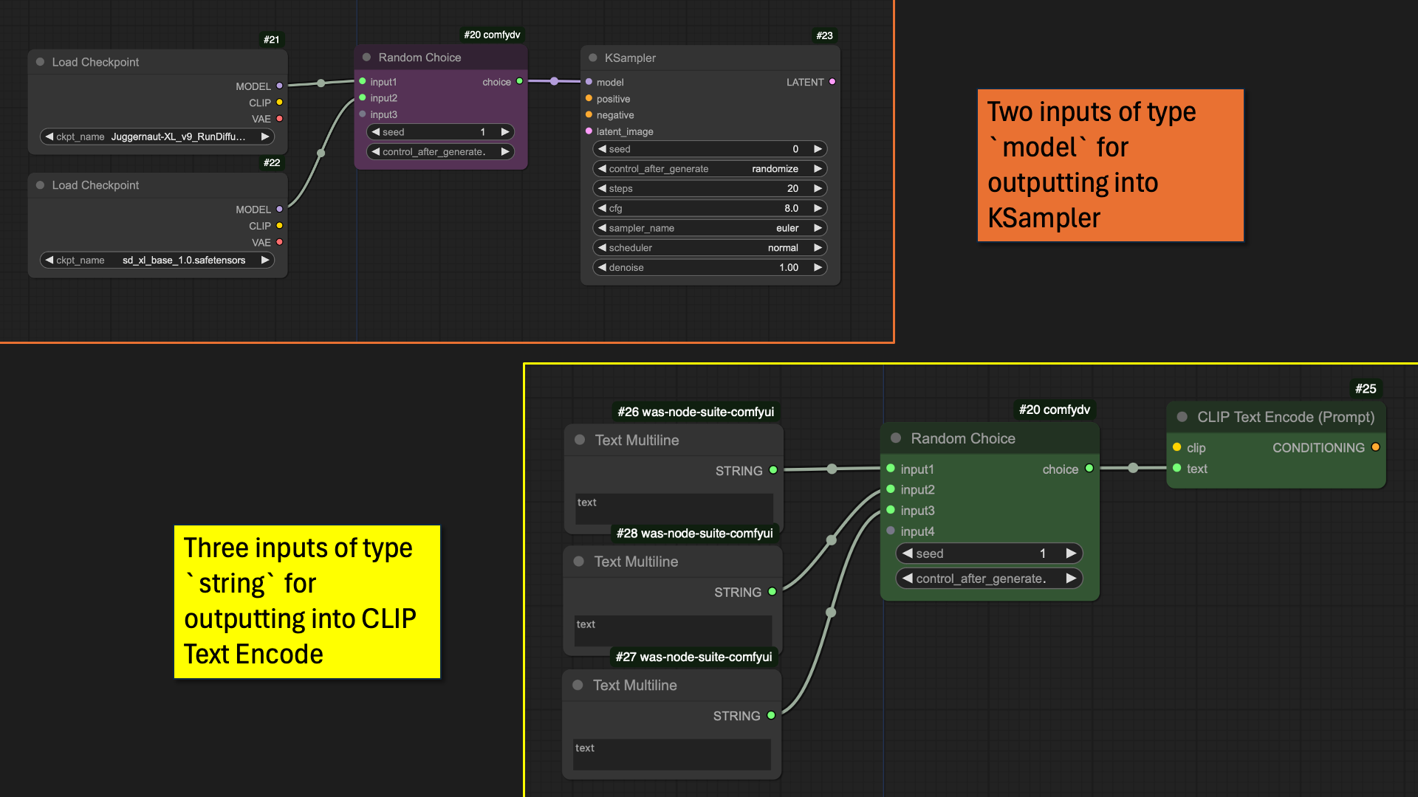Open Juggernaut-XL ckpt_name selector

[x=157, y=137]
